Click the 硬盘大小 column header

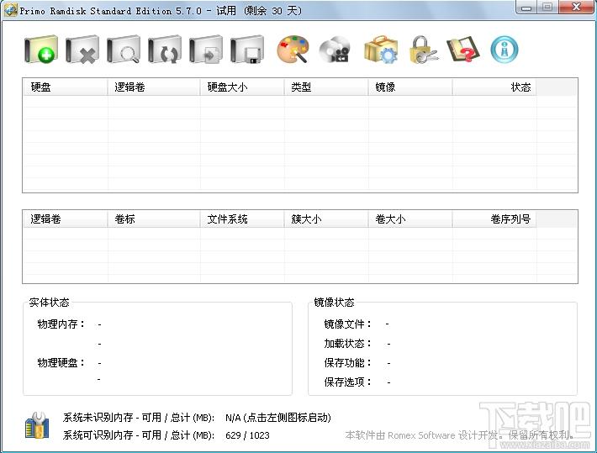242,87
